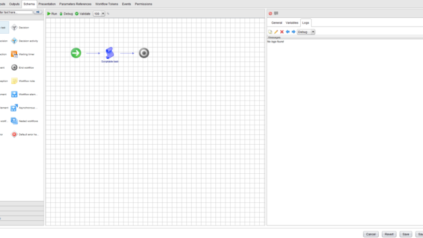This screenshot has height=238, width=423.
Task: Validate the workflow
Action: click(x=83, y=13)
